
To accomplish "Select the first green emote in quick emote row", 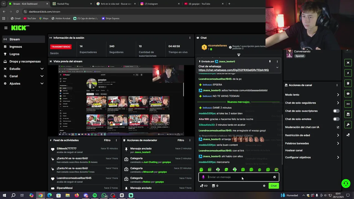I will [x=201, y=169].
